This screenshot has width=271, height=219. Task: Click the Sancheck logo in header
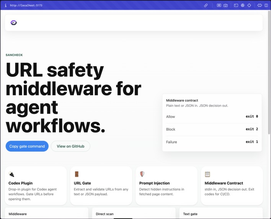click(x=14, y=23)
